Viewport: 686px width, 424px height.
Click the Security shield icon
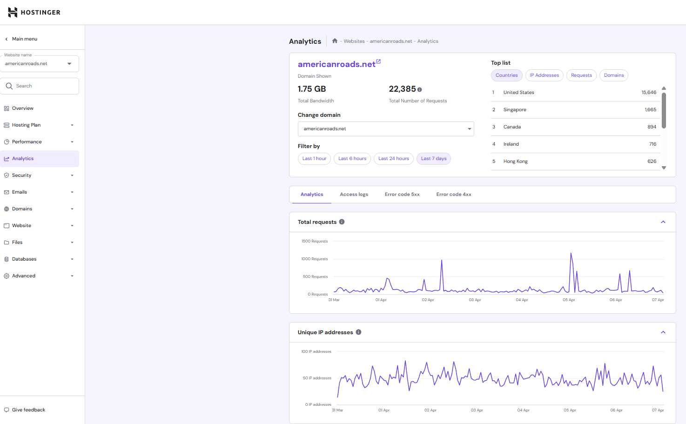7,175
